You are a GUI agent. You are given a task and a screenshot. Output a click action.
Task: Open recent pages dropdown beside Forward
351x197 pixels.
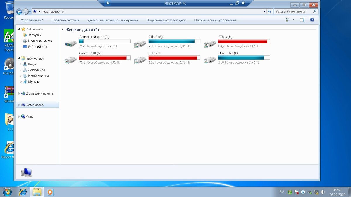(x=30, y=12)
